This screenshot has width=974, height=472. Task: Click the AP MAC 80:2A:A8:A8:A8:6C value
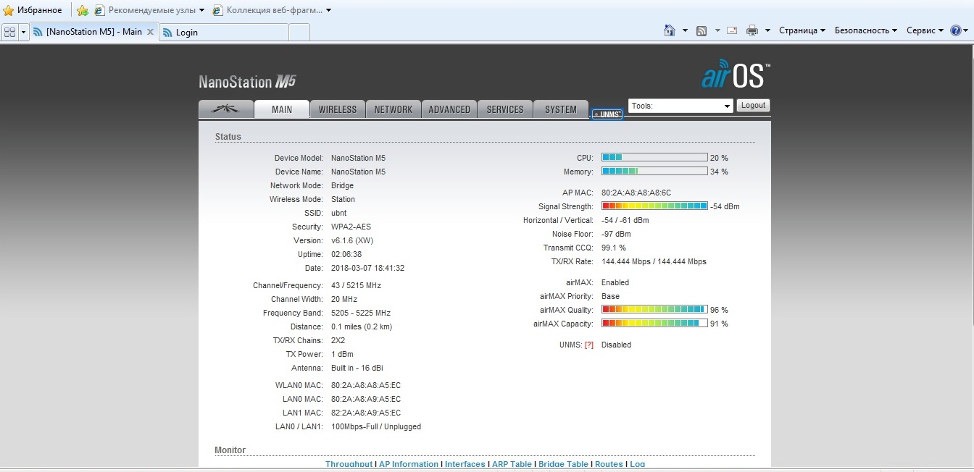[x=636, y=193]
